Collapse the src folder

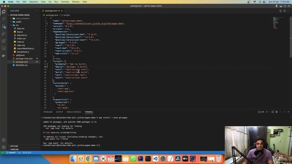pos(17,25)
